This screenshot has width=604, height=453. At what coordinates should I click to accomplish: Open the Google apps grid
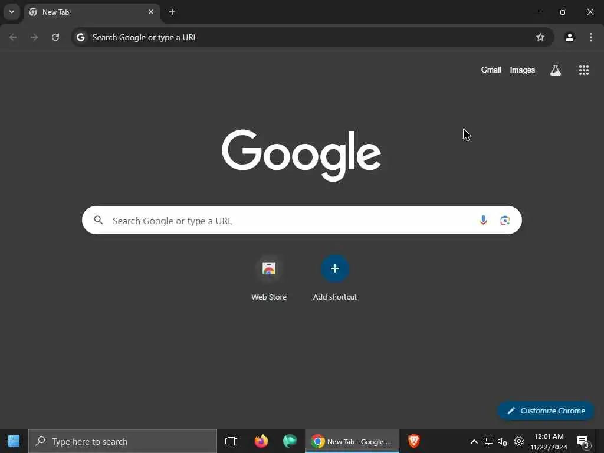pyautogui.click(x=583, y=70)
